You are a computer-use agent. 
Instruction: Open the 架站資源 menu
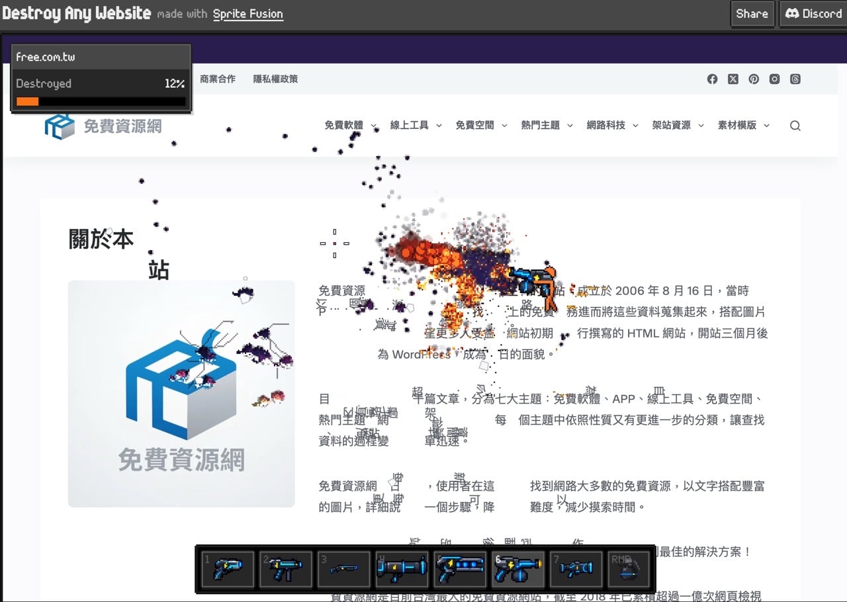[672, 125]
